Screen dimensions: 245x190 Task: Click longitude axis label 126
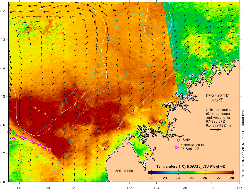point(212,188)
